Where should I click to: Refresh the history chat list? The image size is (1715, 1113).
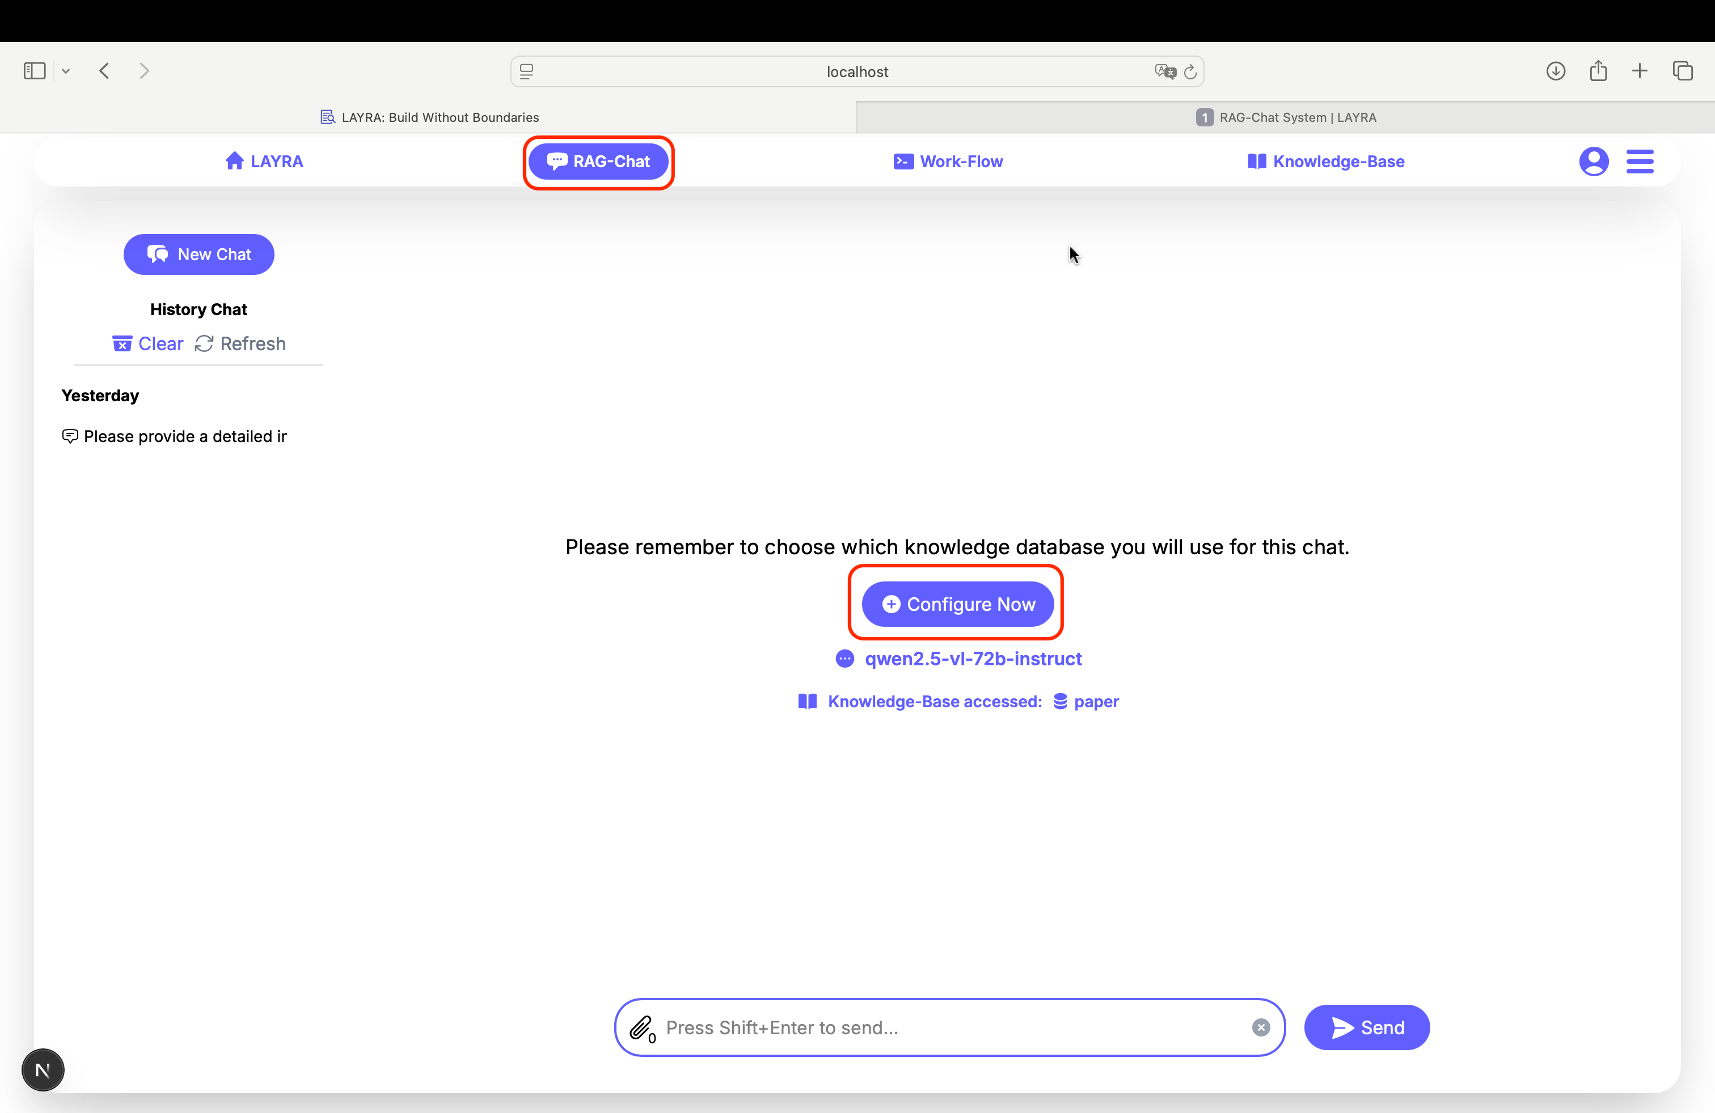click(240, 343)
